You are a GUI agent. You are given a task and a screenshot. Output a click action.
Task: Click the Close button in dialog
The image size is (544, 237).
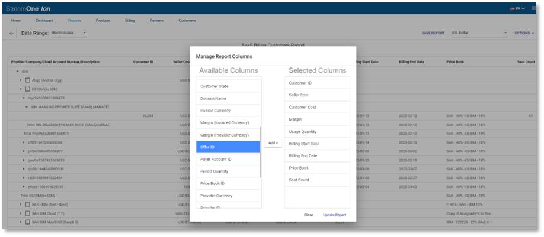pyautogui.click(x=308, y=215)
